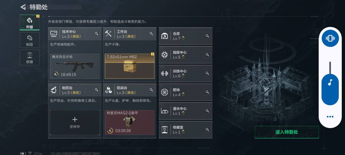This screenshot has width=345, height=155.
Task: Click the magnifier icon on 仓库
Action: 207,36
